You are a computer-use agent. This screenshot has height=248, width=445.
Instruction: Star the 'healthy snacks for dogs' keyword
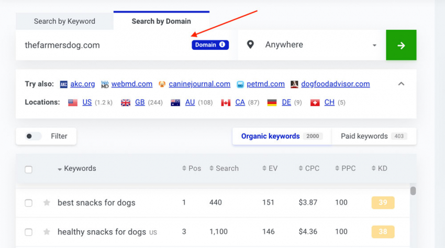click(47, 232)
